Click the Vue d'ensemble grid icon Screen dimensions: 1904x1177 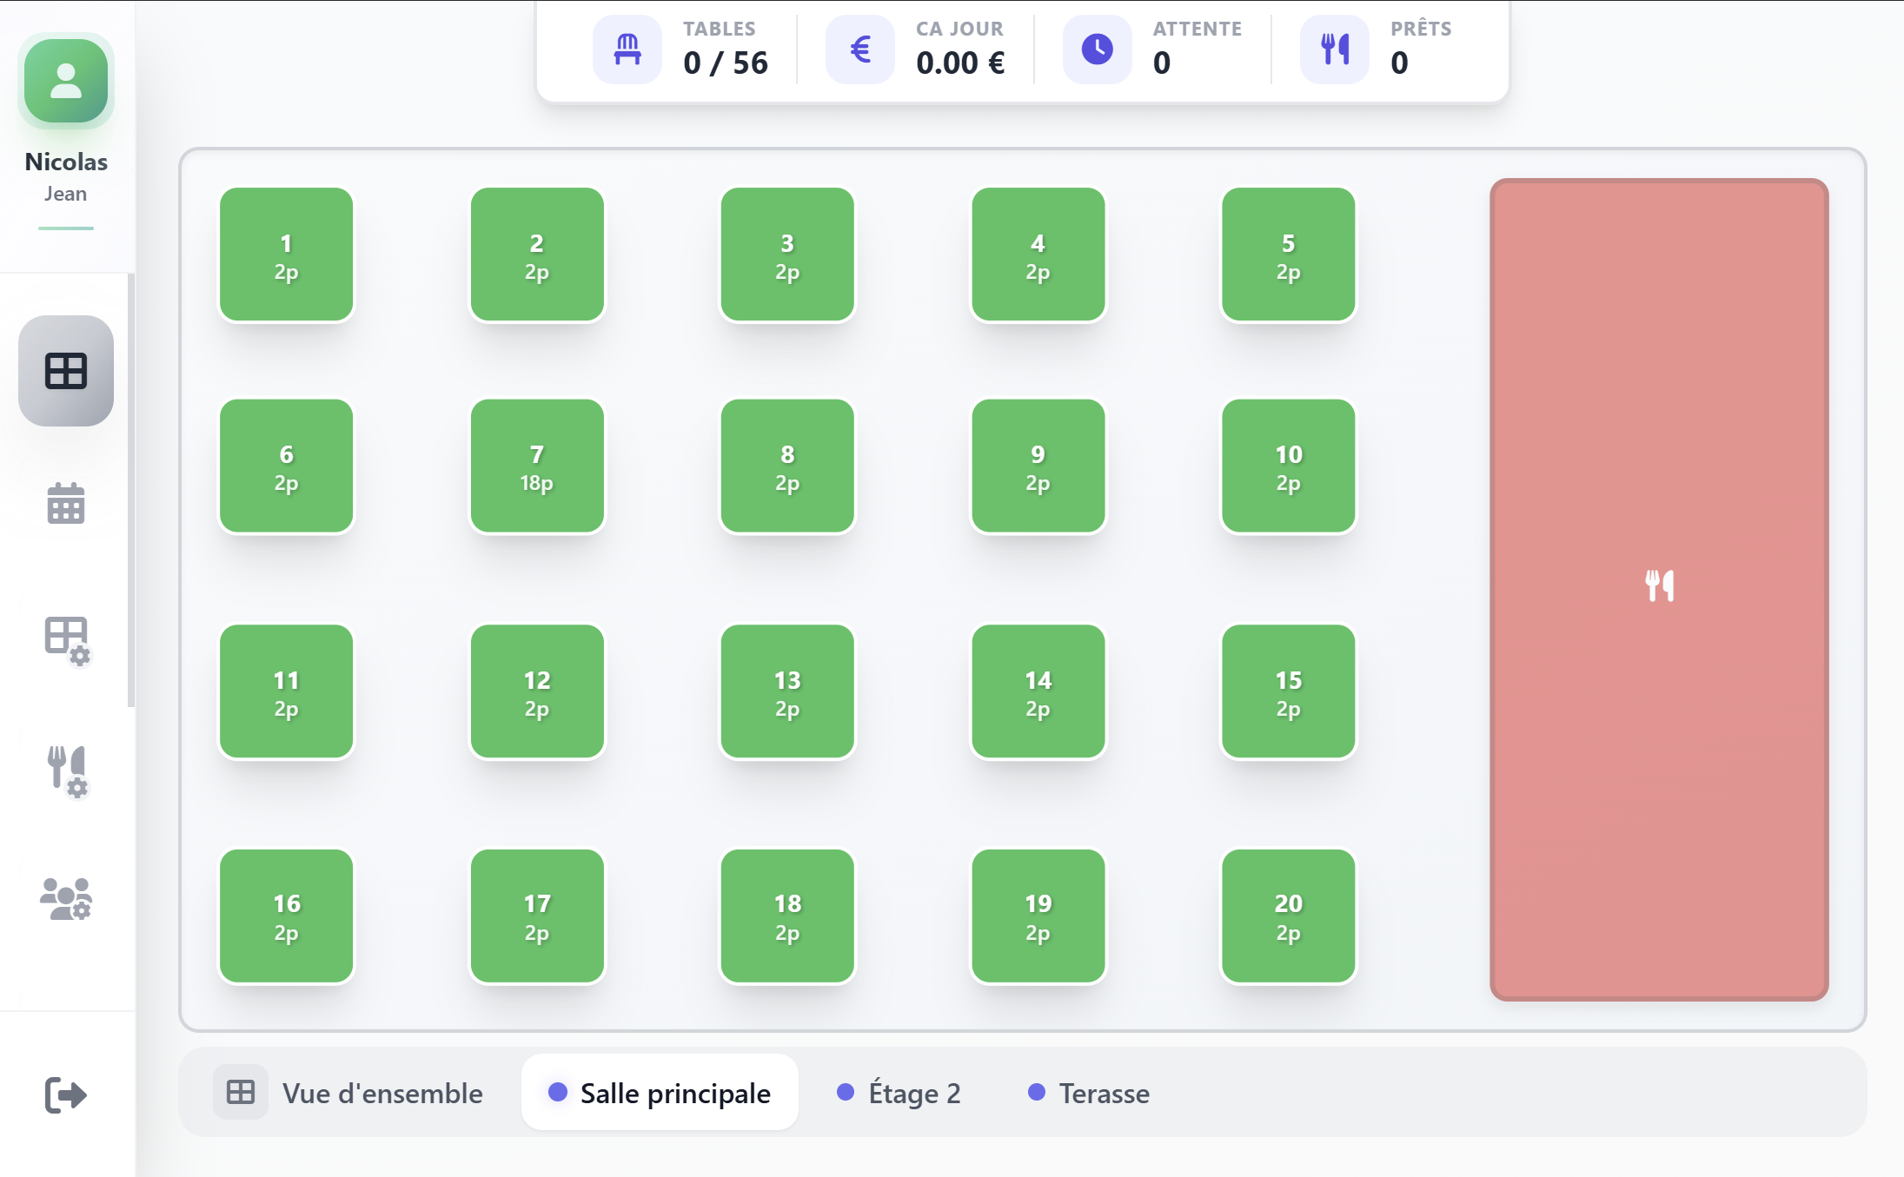241,1092
